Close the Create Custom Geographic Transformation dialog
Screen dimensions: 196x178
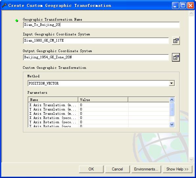click(190, 6)
